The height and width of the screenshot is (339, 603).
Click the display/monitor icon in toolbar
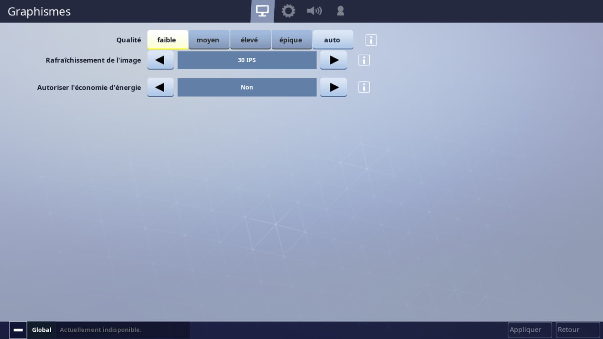point(262,11)
